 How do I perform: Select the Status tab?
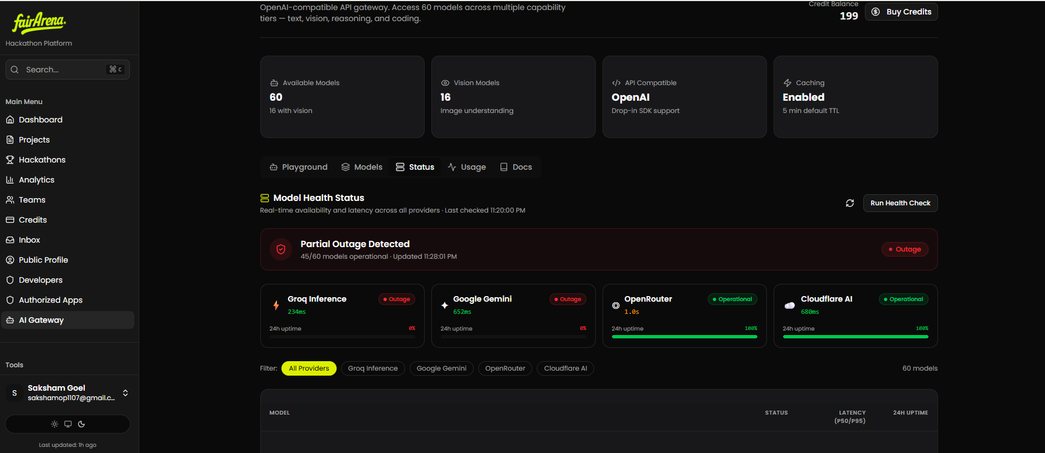[x=415, y=167]
